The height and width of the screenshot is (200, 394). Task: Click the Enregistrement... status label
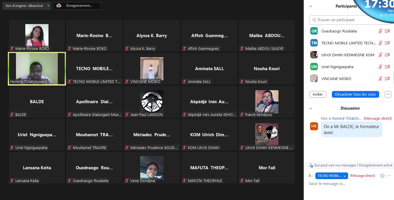pos(79,6)
